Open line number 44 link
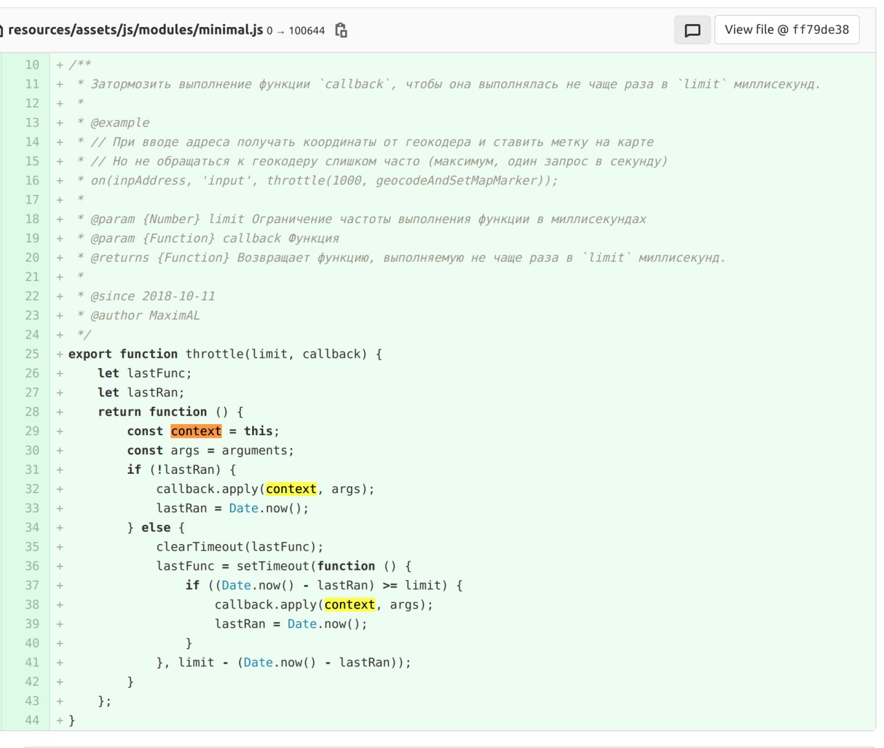Image resolution: width=884 pixels, height=748 pixels. (x=32, y=720)
